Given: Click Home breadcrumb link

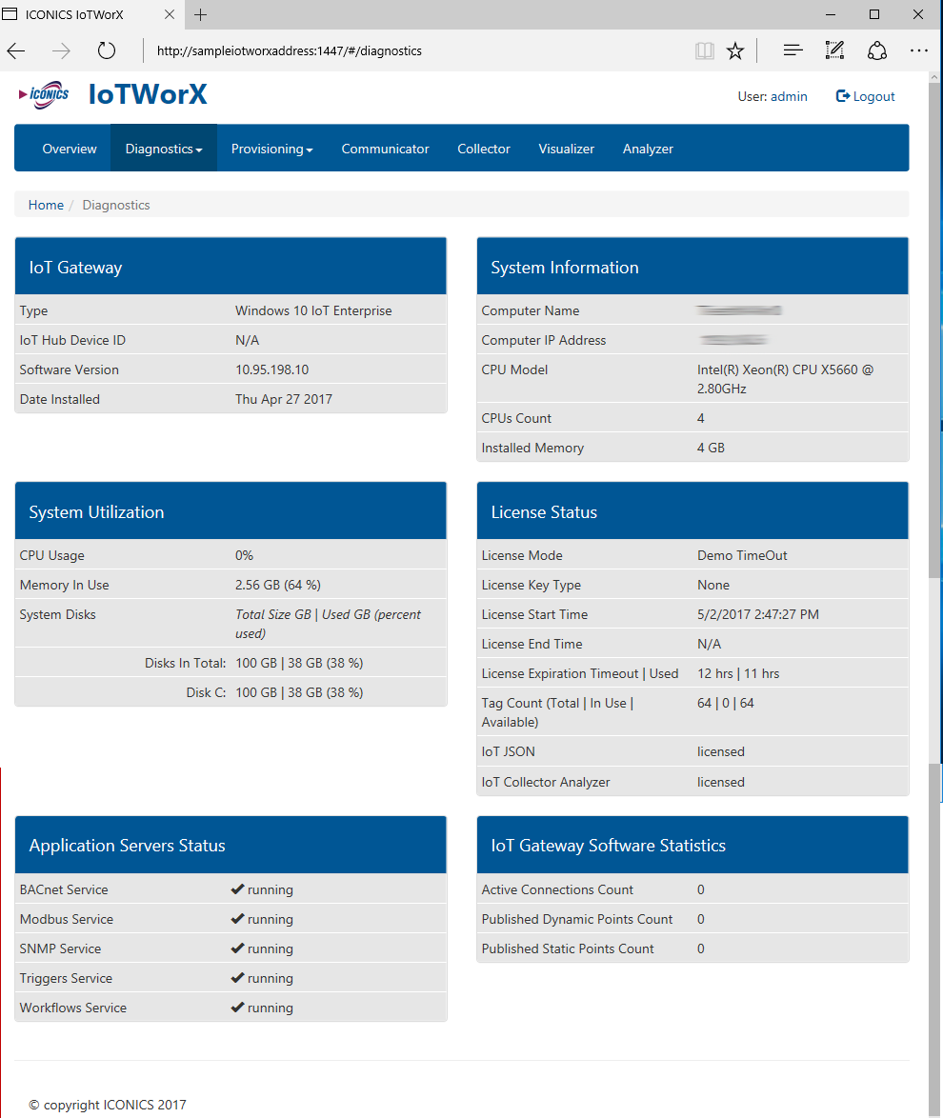Looking at the screenshot, I should 46,205.
